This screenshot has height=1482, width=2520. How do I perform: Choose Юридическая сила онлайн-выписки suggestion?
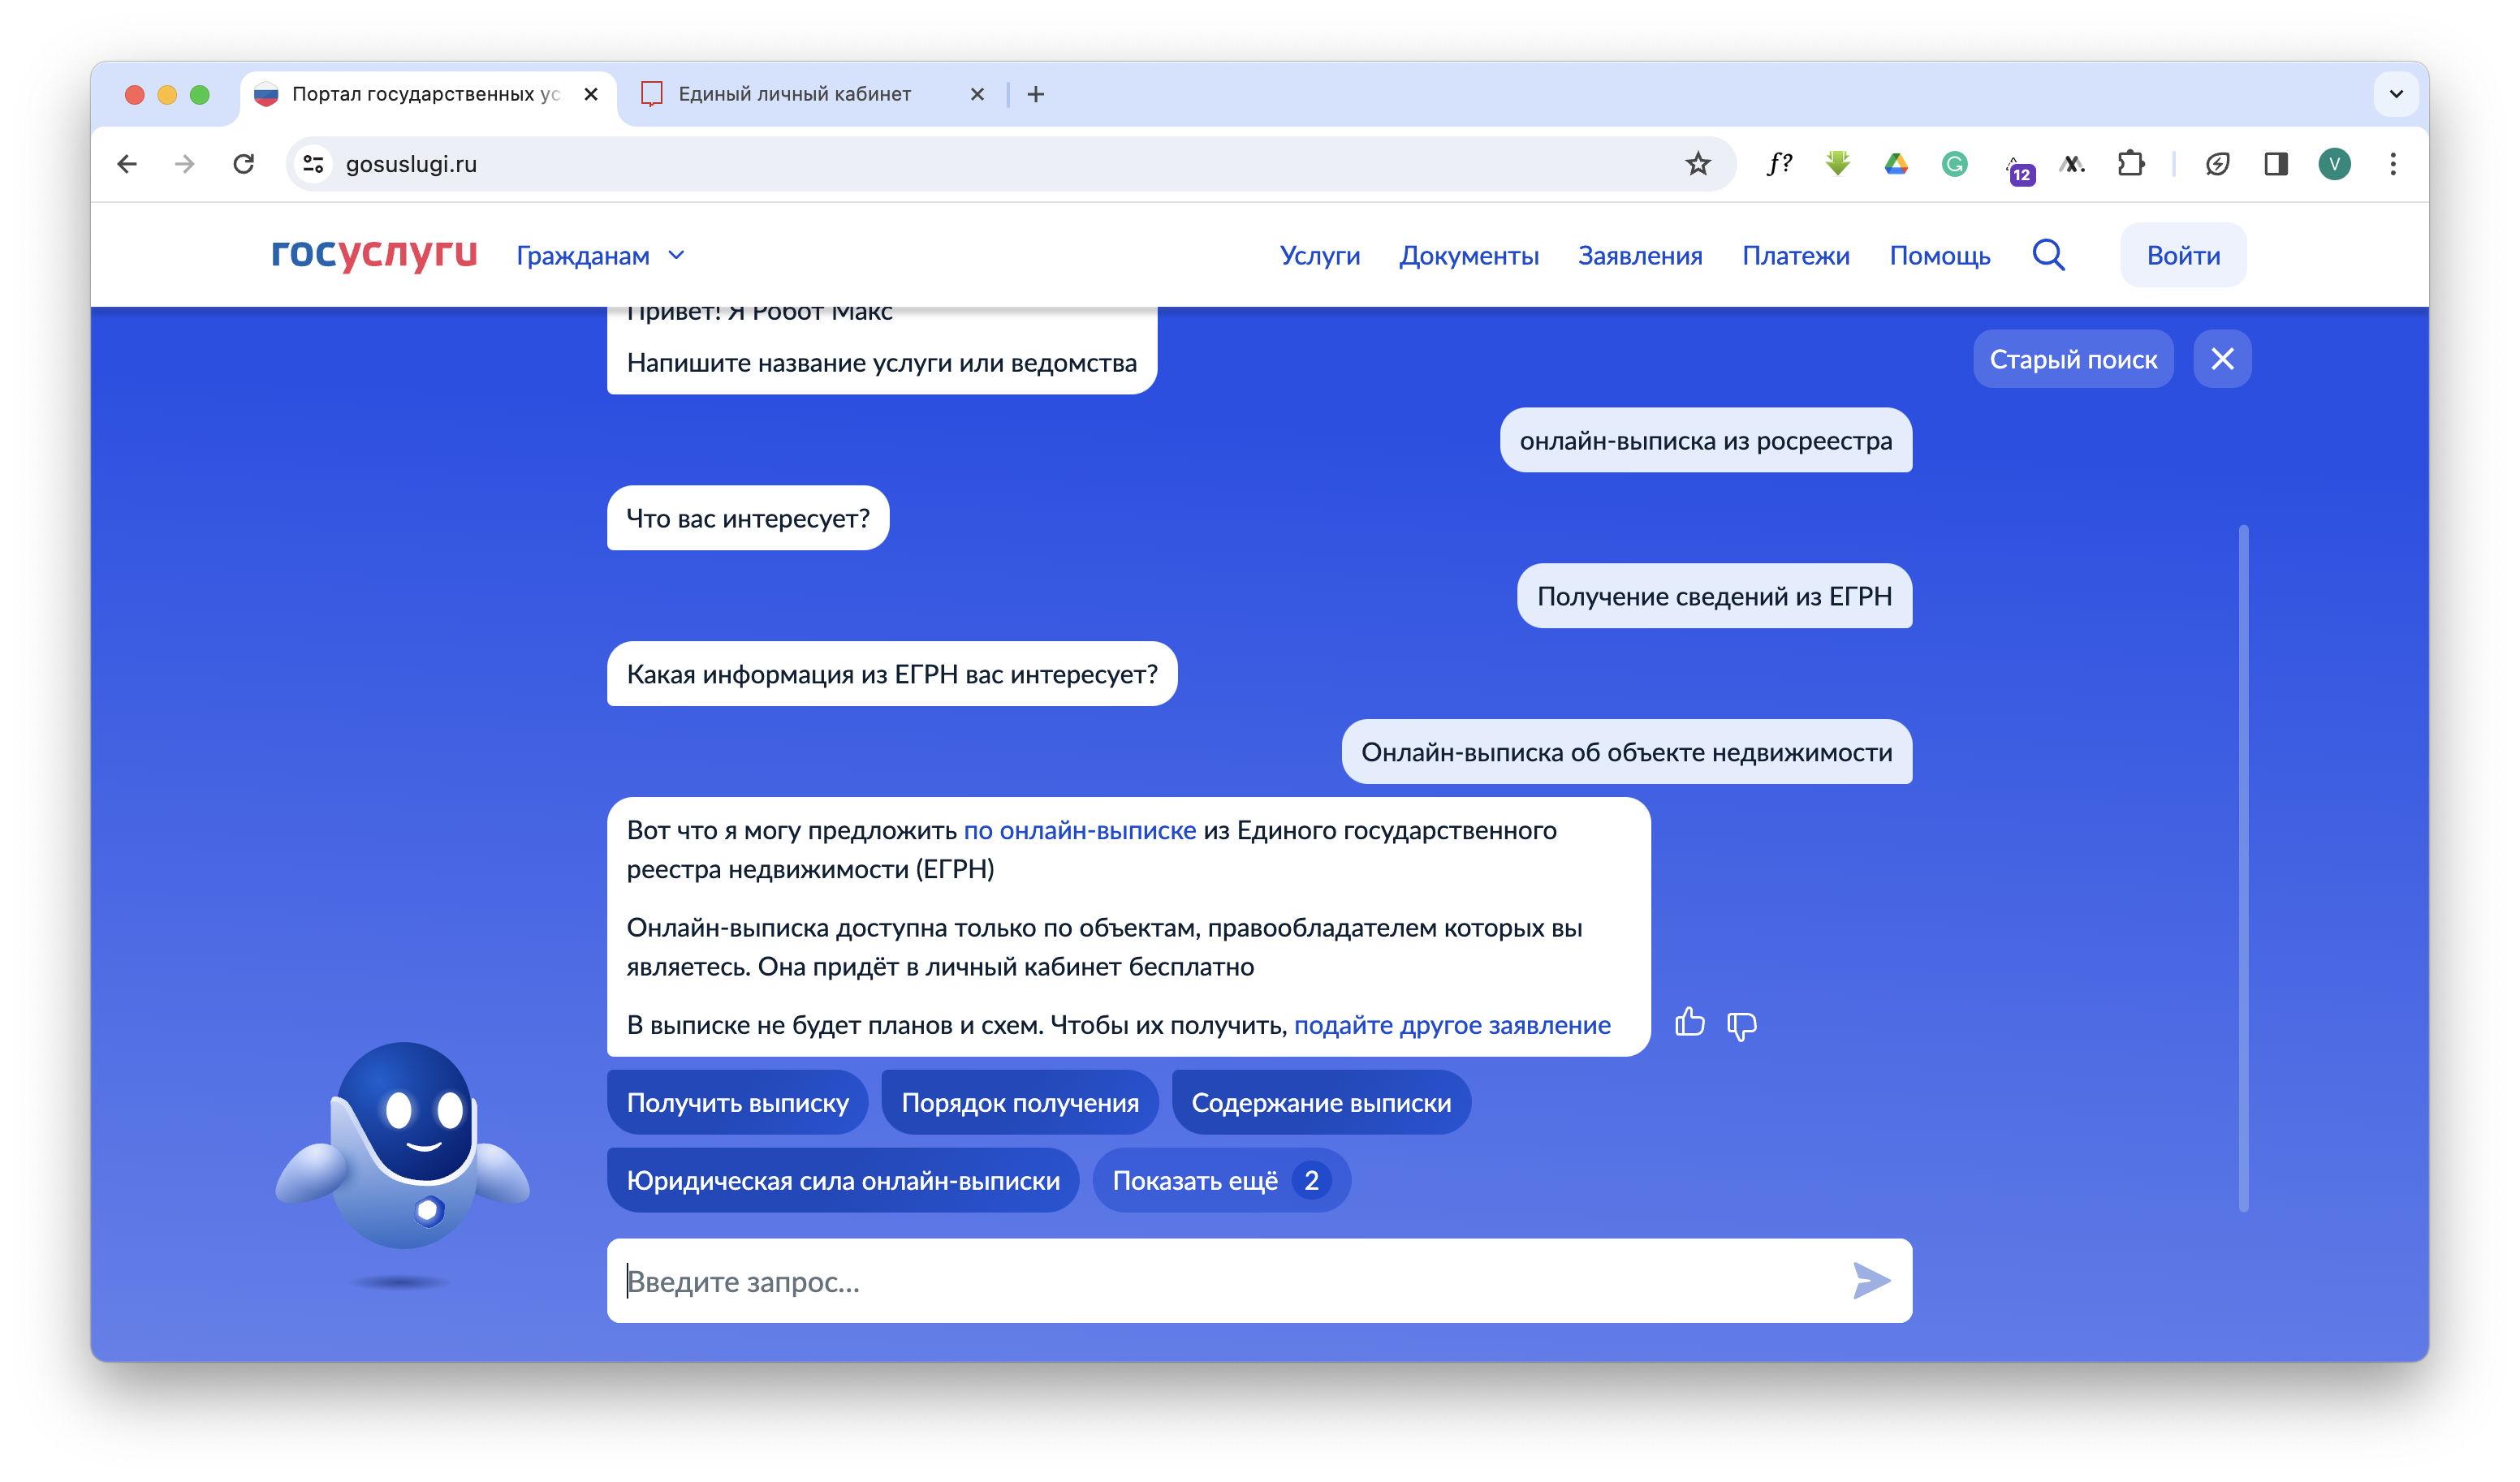843,1181
